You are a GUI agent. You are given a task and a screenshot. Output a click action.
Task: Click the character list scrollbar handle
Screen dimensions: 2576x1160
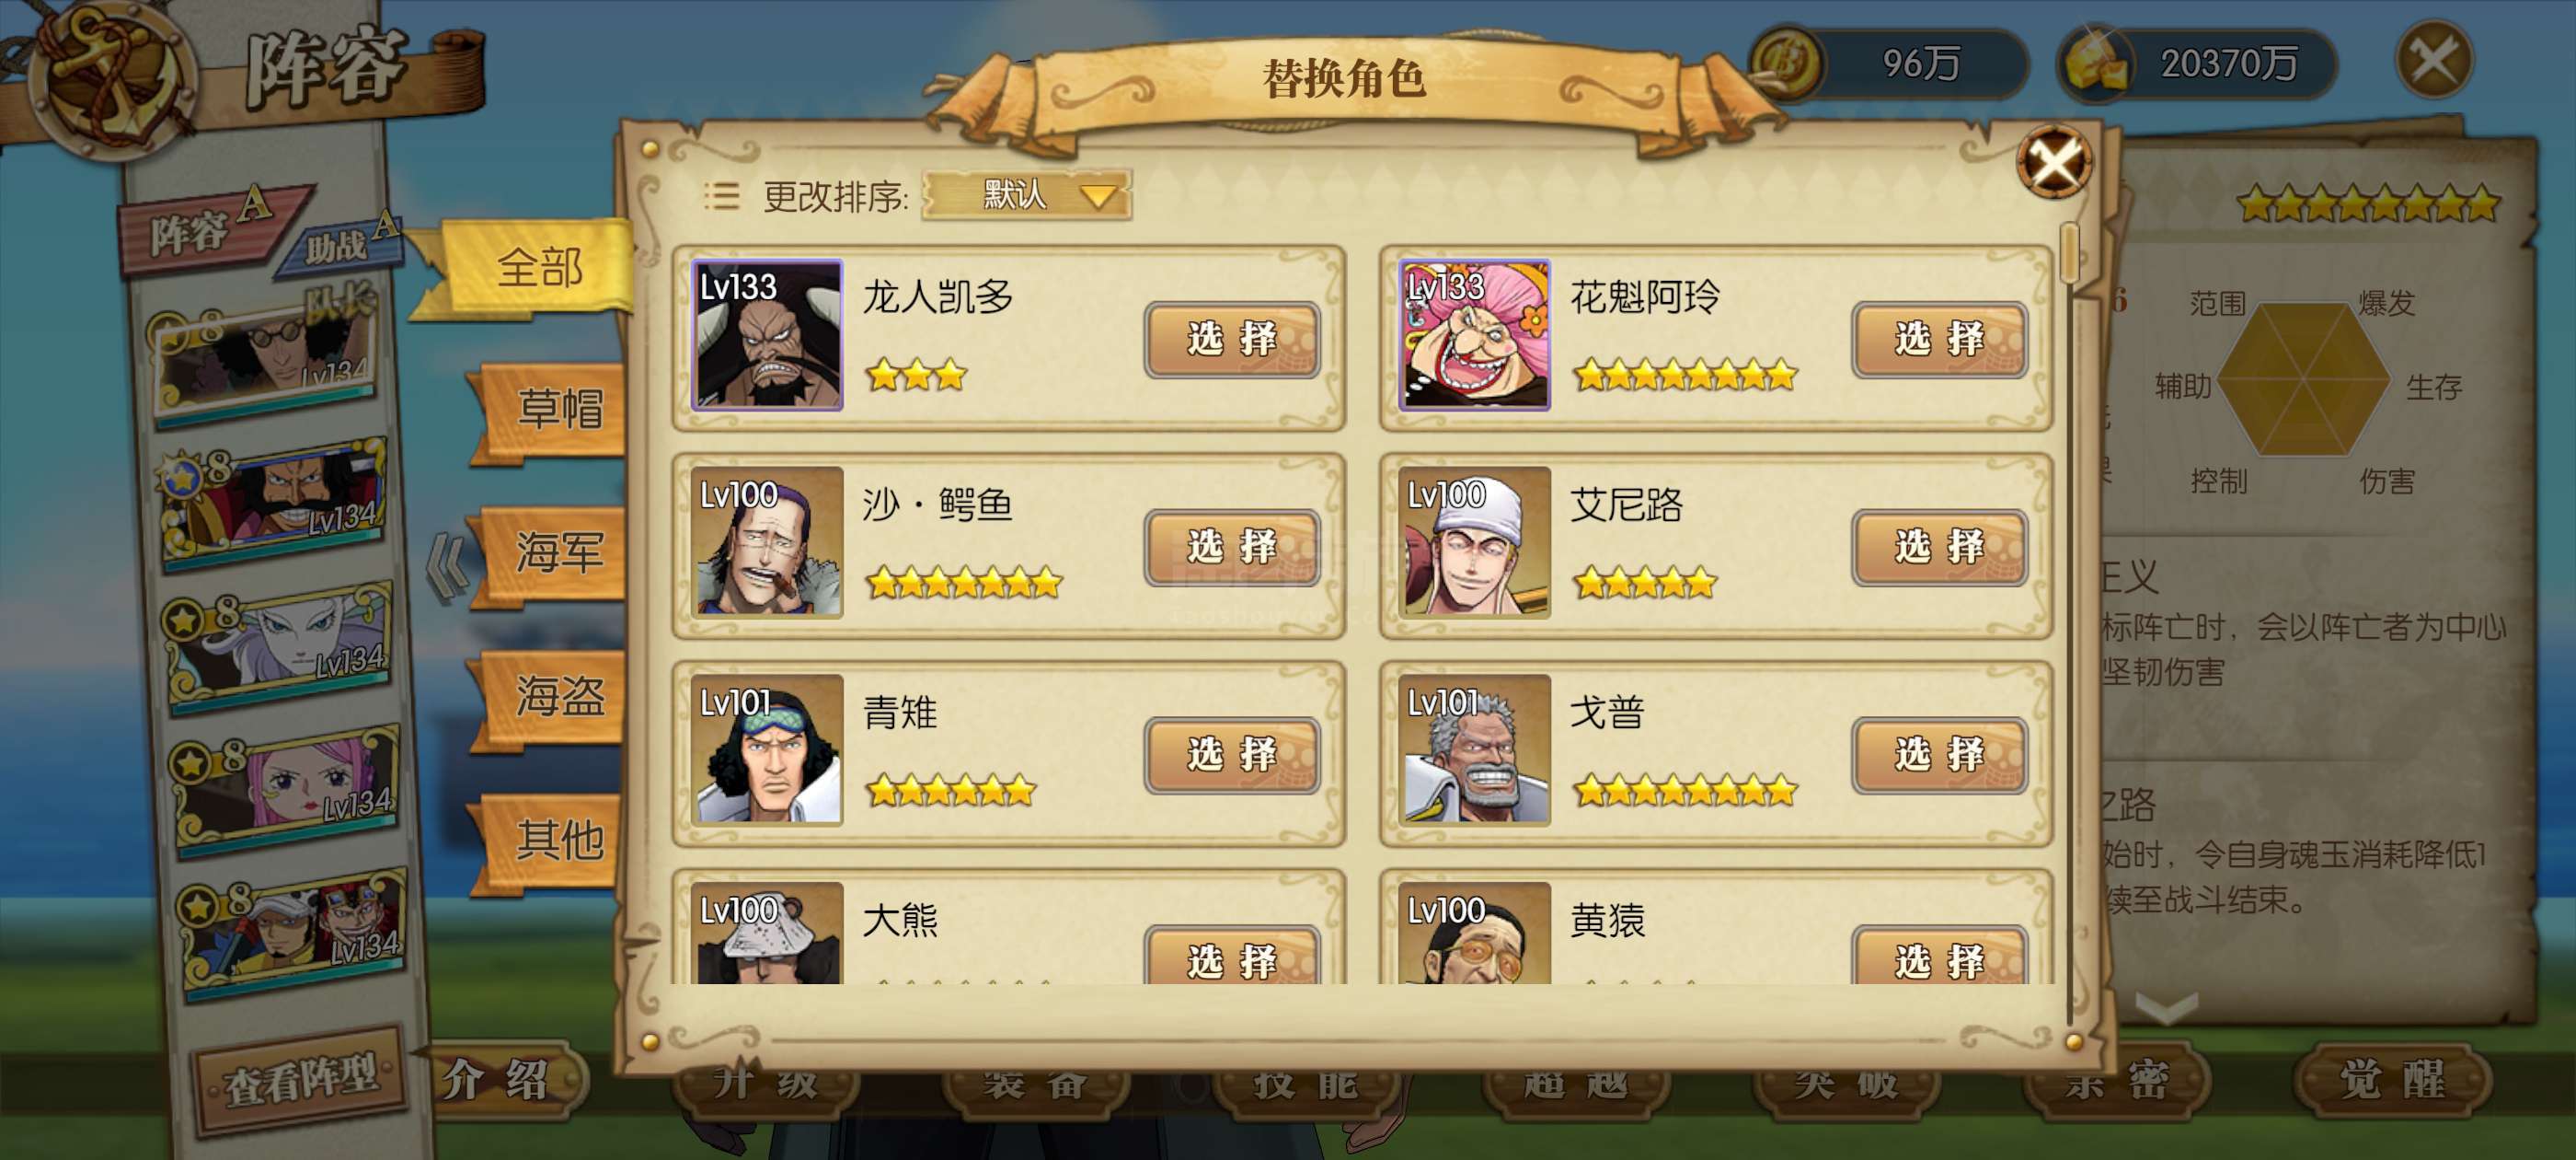click(2069, 255)
